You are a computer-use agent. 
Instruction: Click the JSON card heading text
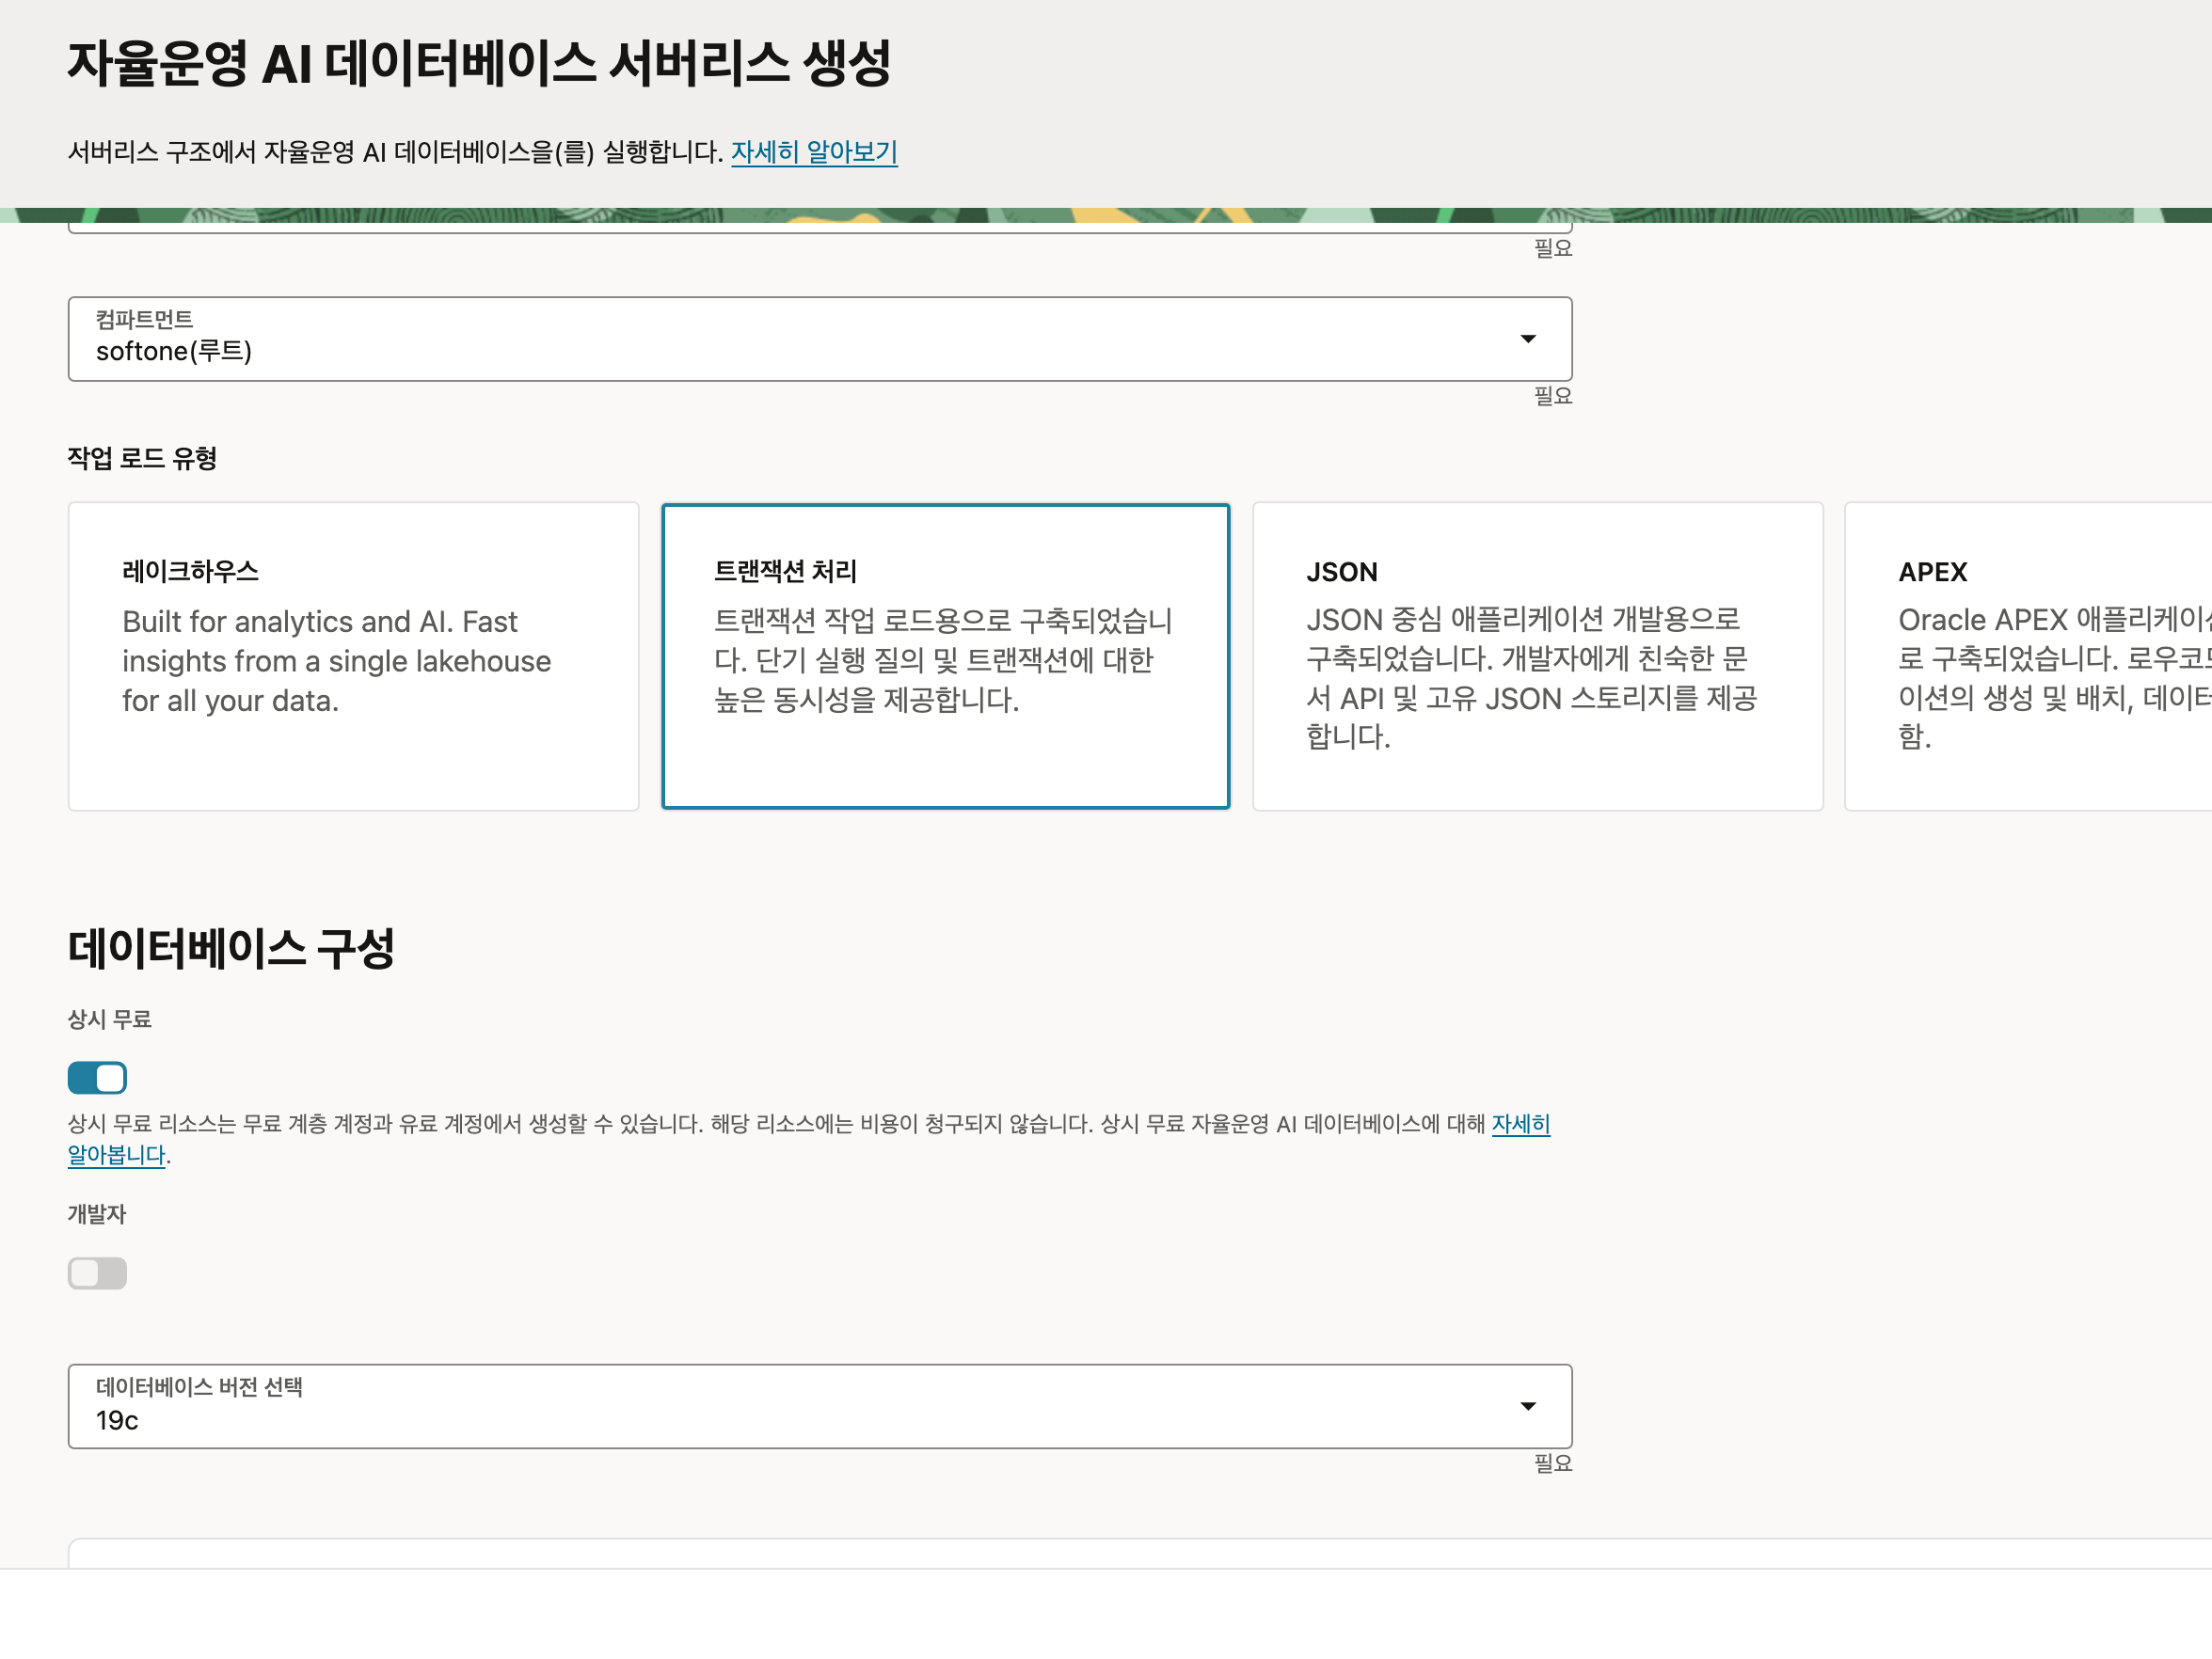click(1341, 572)
